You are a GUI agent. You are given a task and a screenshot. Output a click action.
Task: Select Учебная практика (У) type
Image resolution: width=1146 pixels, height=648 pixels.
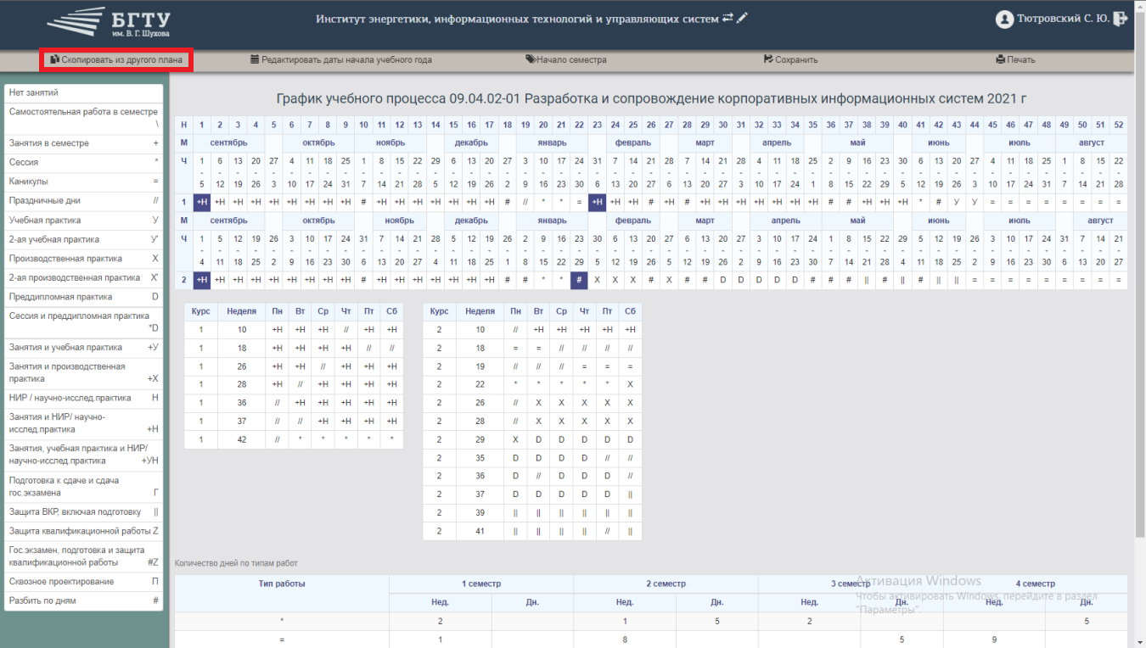point(83,221)
